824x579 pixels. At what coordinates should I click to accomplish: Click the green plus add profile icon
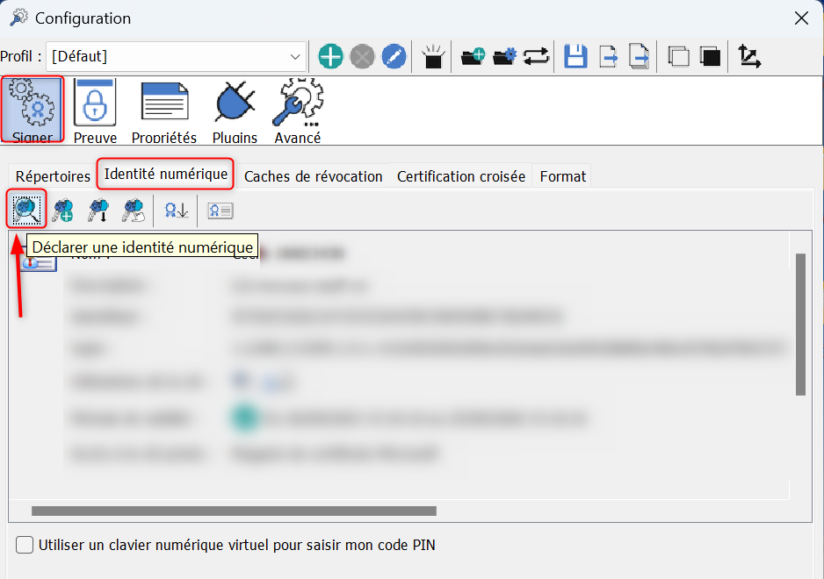click(330, 56)
